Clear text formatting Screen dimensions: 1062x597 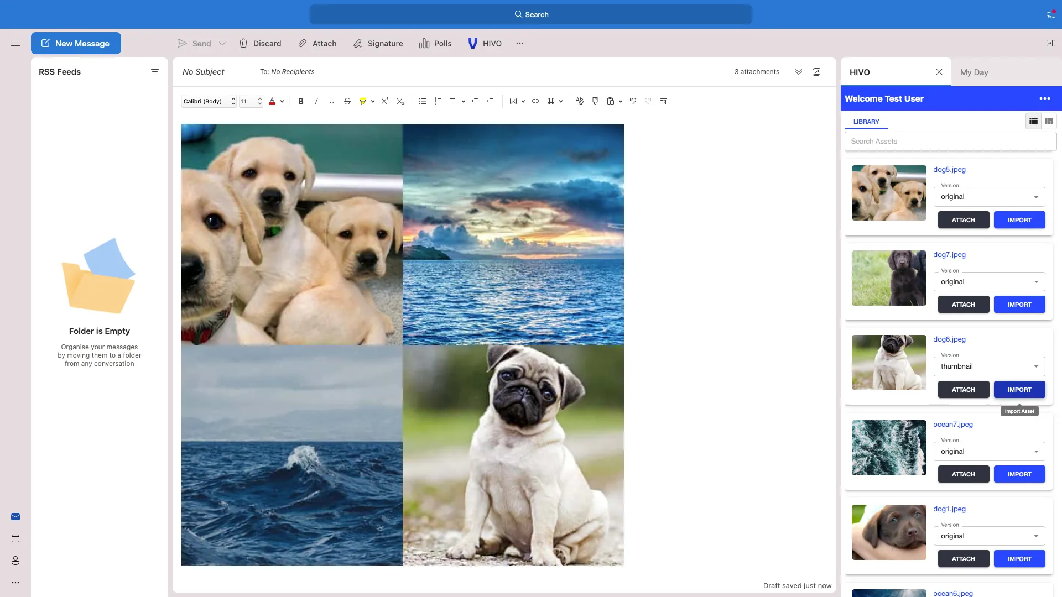[580, 101]
